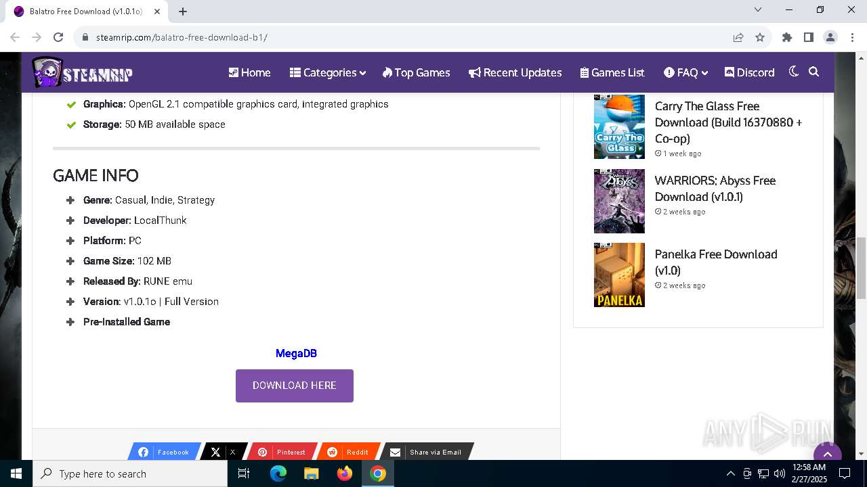Open File Explorer from taskbar
Viewport: 867px width, 487px height.
tap(312, 473)
